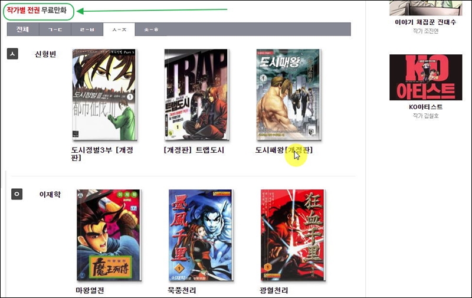This screenshot has height=298, width=472.
Task: Click the [개정판] 트랩도시 title link
Action: coord(194,150)
